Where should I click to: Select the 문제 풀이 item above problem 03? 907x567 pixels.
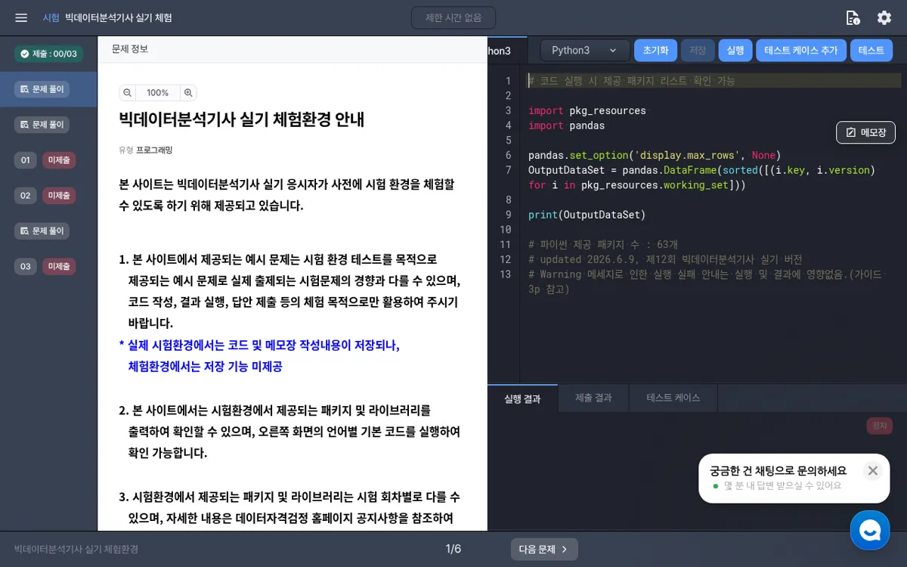click(42, 231)
